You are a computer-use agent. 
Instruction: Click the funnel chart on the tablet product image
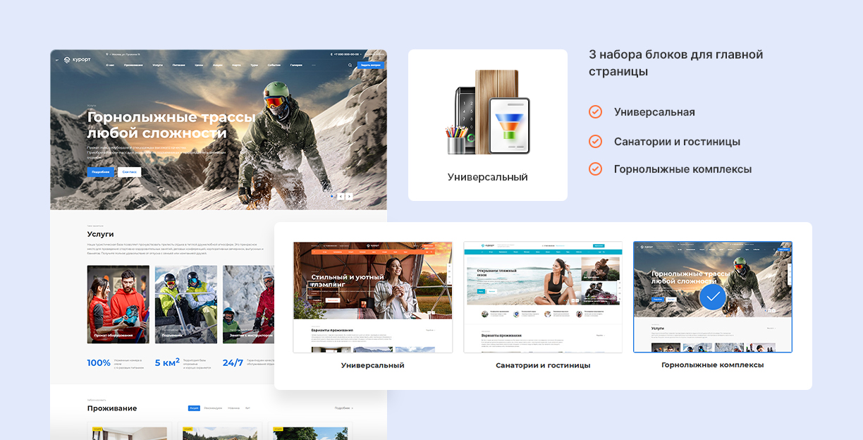click(510, 127)
